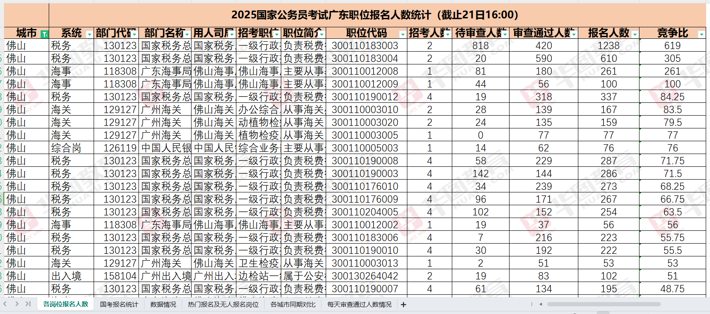This screenshot has width=710, height=314.
Task: Select position code cell 300110190010
Action: click(366, 250)
